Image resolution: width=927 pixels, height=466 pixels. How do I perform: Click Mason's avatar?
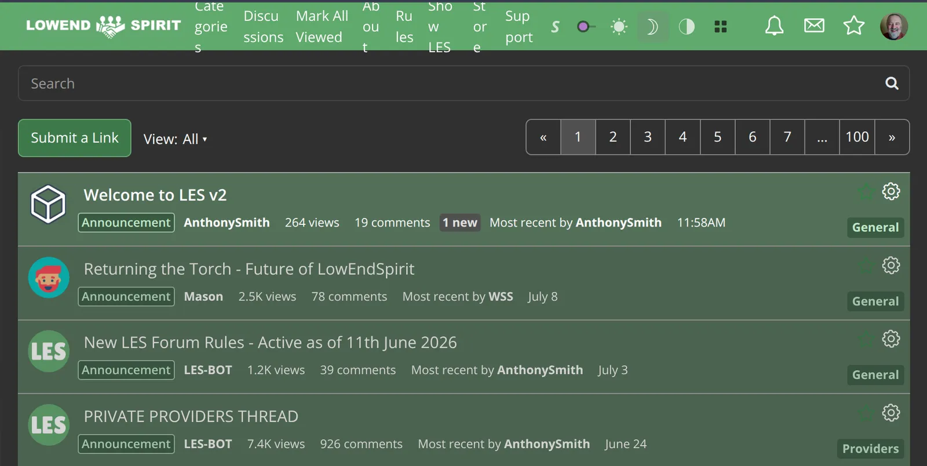(49, 278)
